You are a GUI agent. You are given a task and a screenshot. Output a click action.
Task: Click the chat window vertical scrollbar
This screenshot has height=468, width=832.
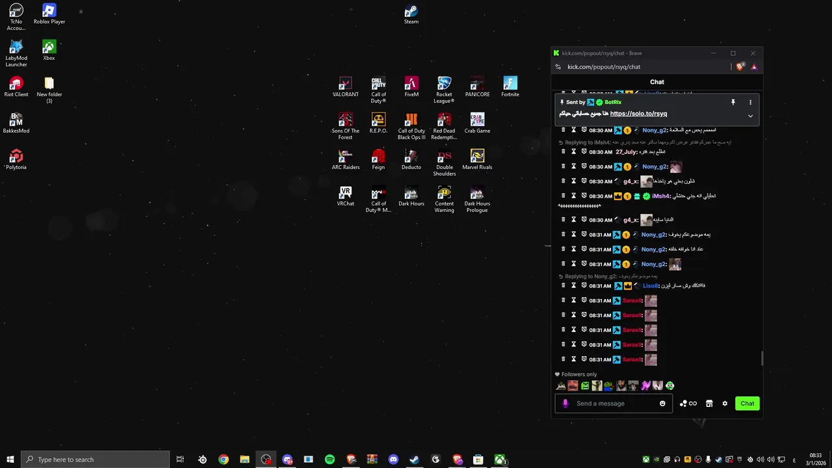[761, 358]
